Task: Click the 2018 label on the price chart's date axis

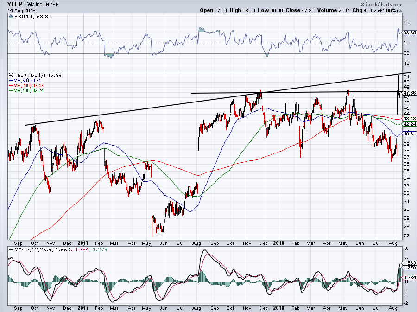Action: pos(279,243)
